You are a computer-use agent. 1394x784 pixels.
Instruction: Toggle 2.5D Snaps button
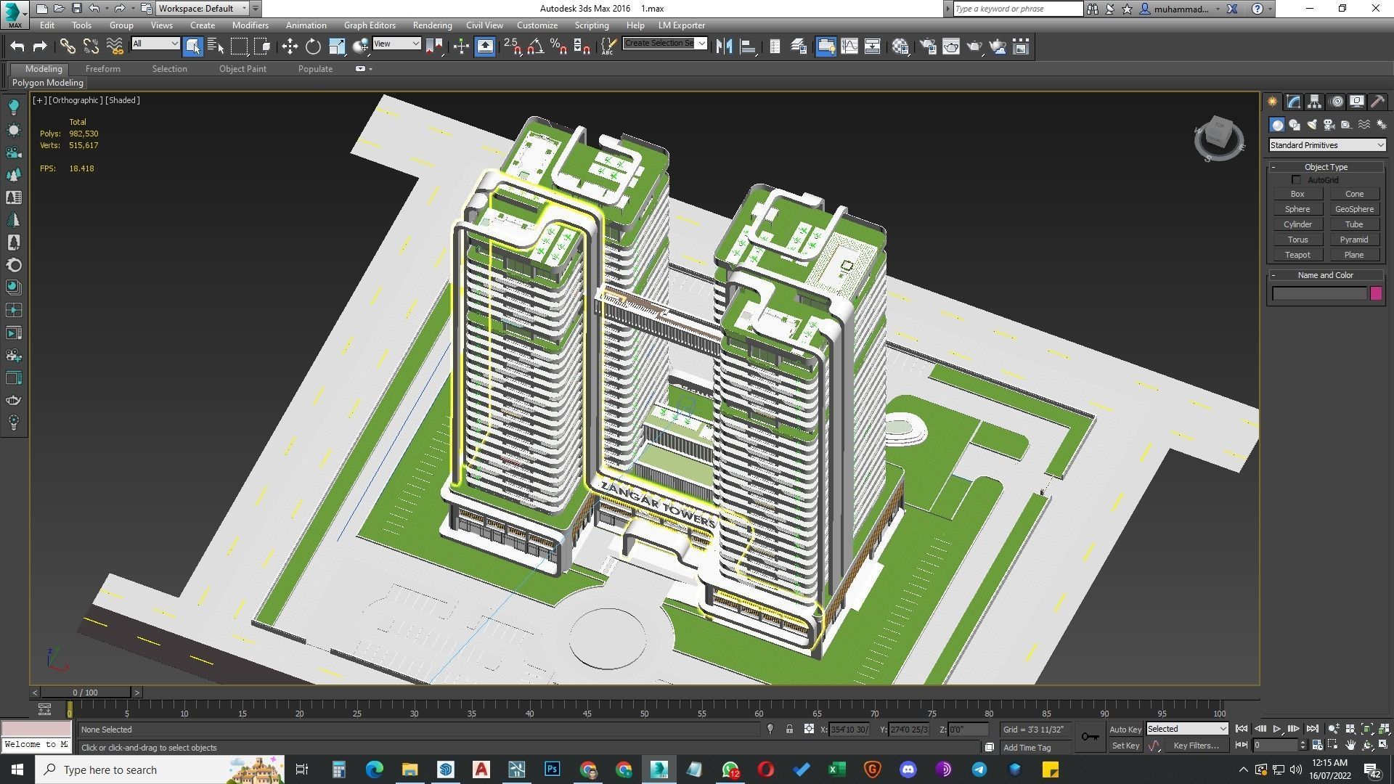(513, 47)
